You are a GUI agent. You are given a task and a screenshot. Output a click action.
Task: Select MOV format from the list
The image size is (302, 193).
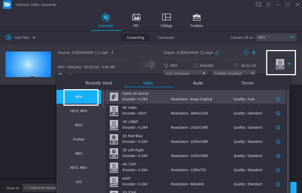pyautogui.click(x=79, y=125)
